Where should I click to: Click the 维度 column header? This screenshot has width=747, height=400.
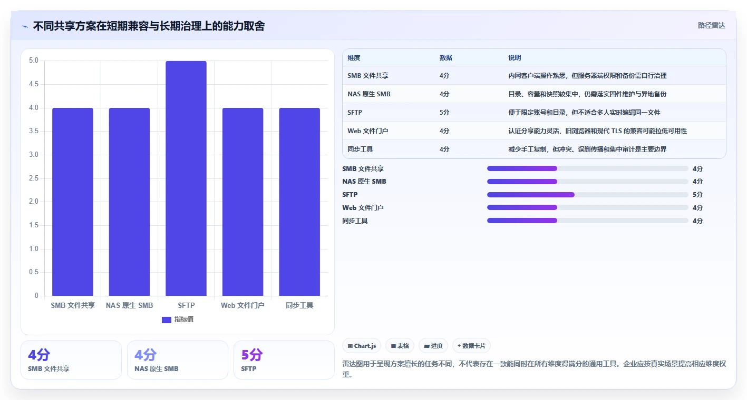coord(354,58)
